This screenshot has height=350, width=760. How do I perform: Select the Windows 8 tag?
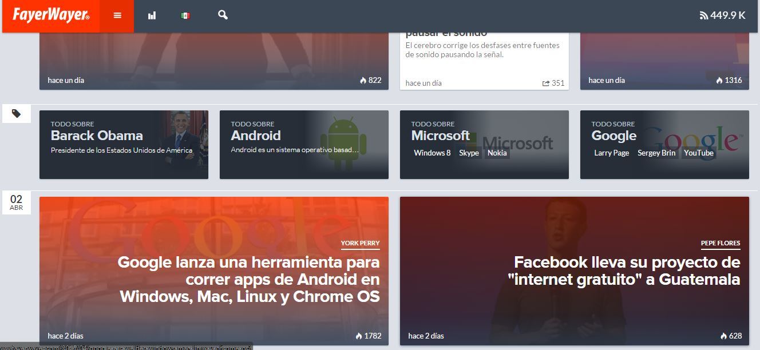[432, 153]
